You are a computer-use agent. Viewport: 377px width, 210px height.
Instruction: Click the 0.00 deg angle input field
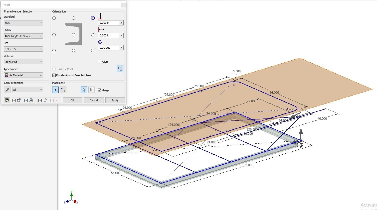pyautogui.click(x=109, y=48)
